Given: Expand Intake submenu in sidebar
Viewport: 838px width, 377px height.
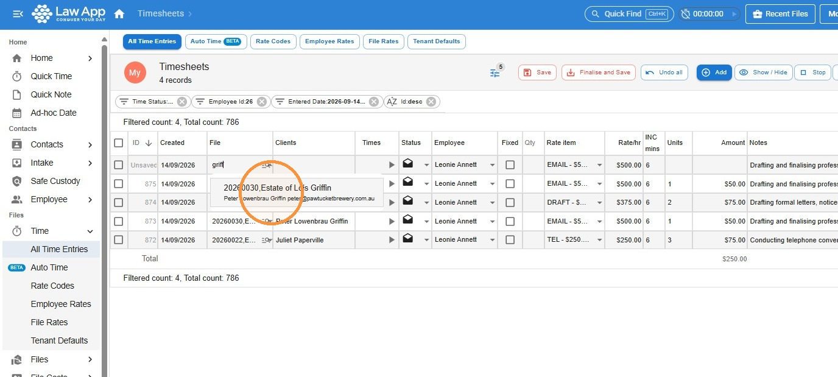Looking at the screenshot, I should [x=90, y=163].
